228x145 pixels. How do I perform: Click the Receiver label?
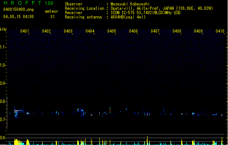[x=74, y=13]
